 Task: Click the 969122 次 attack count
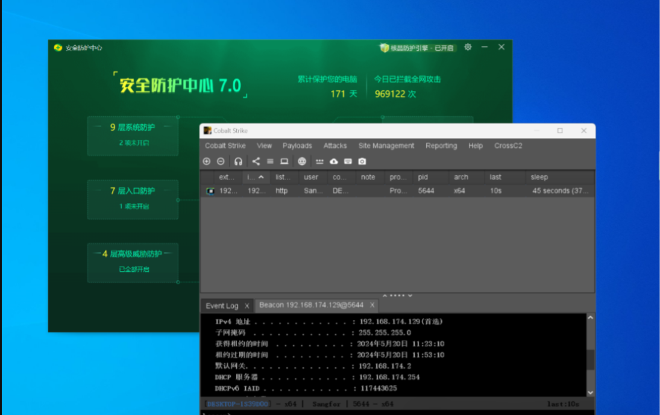(x=395, y=94)
